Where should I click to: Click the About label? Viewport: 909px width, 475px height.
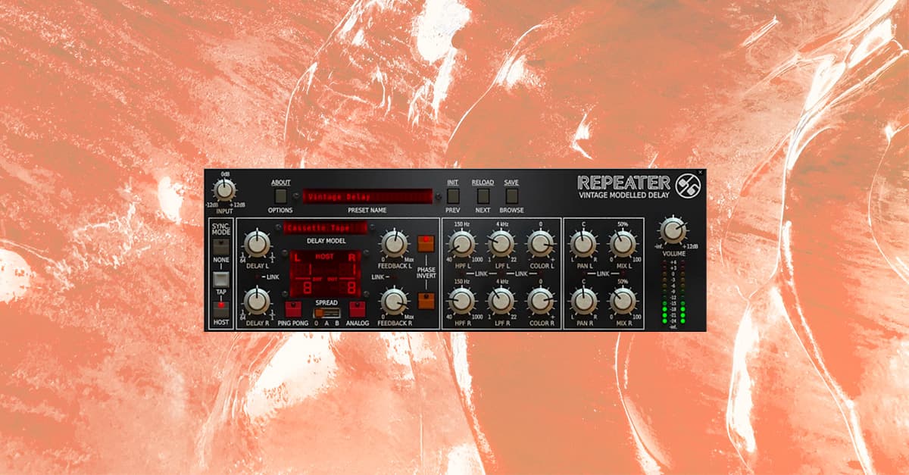pos(281,183)
